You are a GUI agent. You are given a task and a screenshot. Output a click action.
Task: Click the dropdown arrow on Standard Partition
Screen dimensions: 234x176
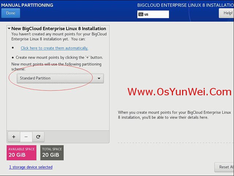(99, 79)
